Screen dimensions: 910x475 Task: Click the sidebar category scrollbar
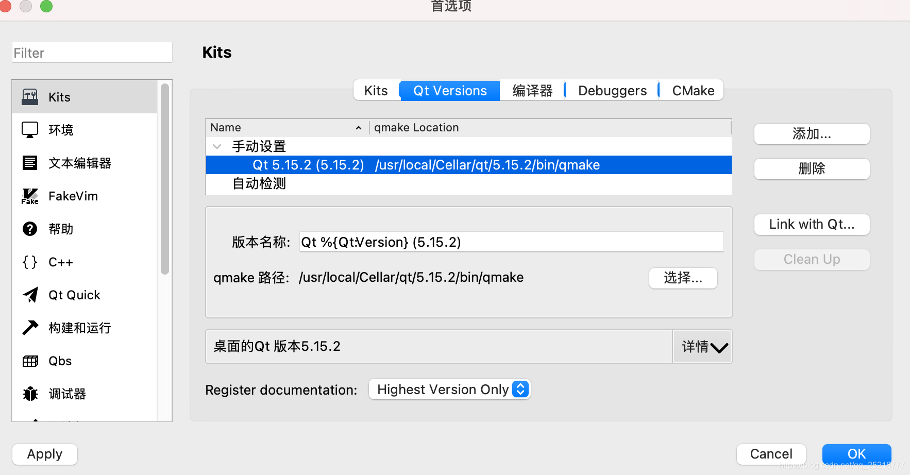165,179
